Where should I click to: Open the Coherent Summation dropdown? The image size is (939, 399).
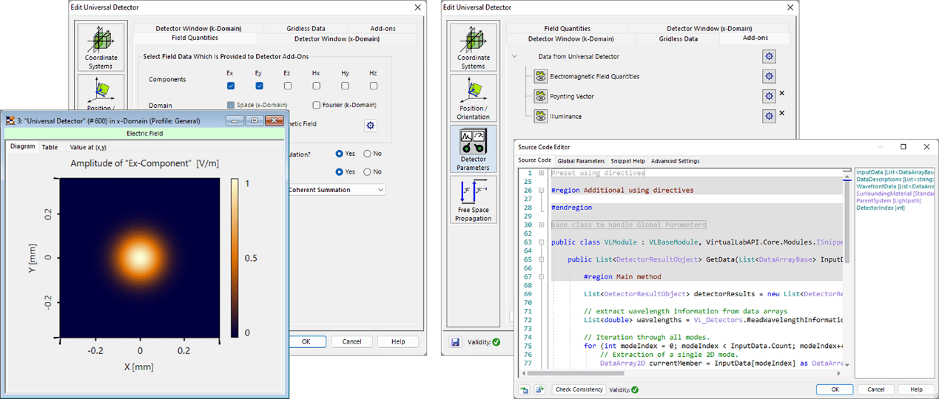click(380, 190)
